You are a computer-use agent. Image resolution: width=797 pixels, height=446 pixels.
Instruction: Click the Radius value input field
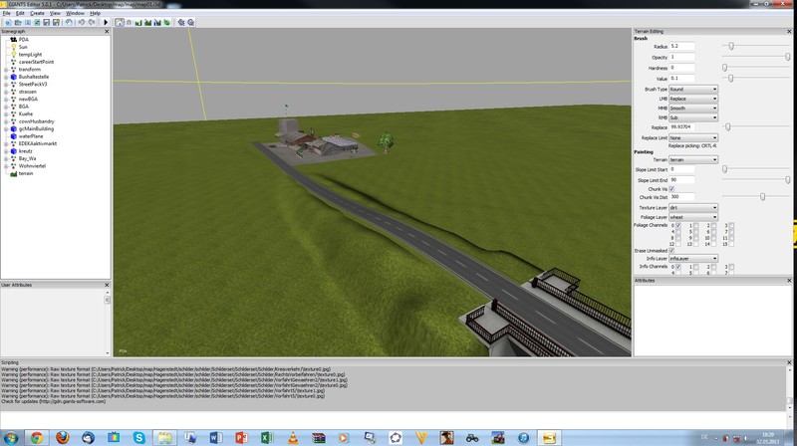pyautogui.click(x=681, y=46)
